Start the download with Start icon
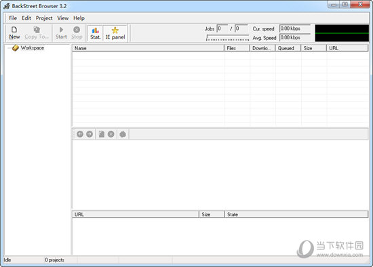Viewport: 373px width, 267px height. click(61, 33)
